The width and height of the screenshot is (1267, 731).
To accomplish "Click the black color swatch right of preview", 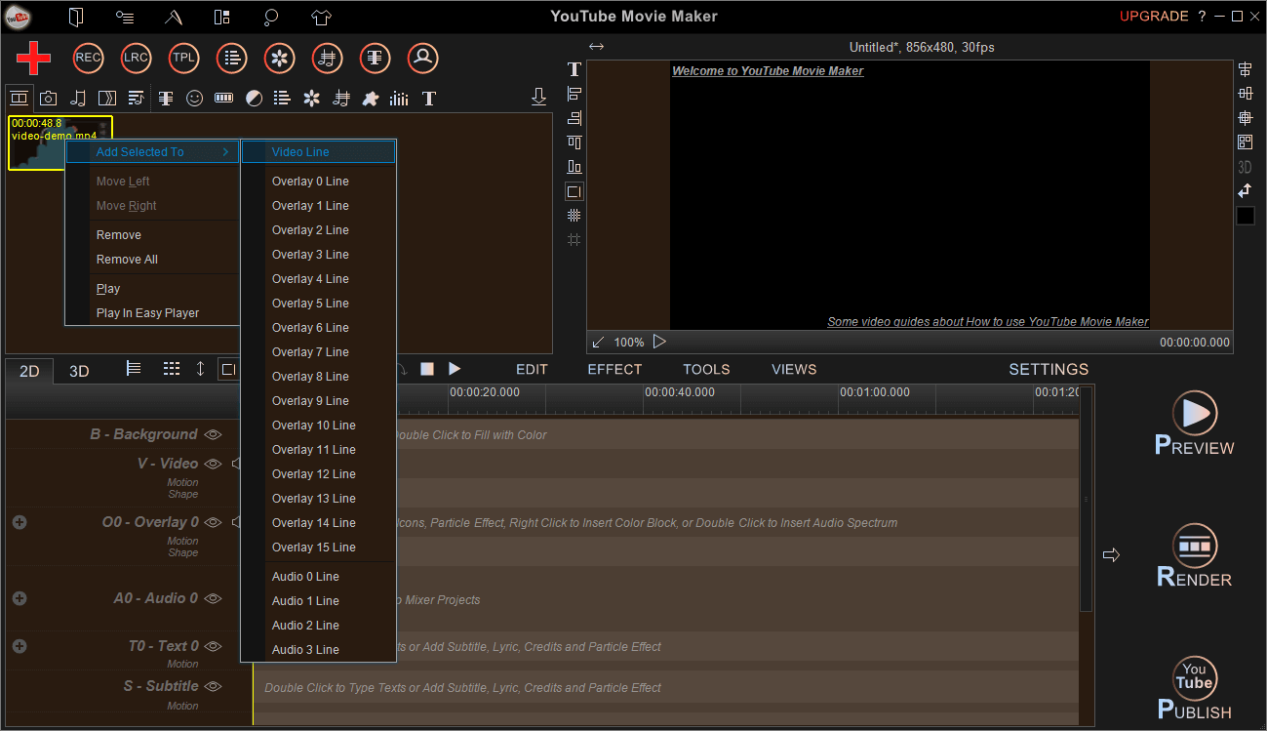I will (1246, 216).
